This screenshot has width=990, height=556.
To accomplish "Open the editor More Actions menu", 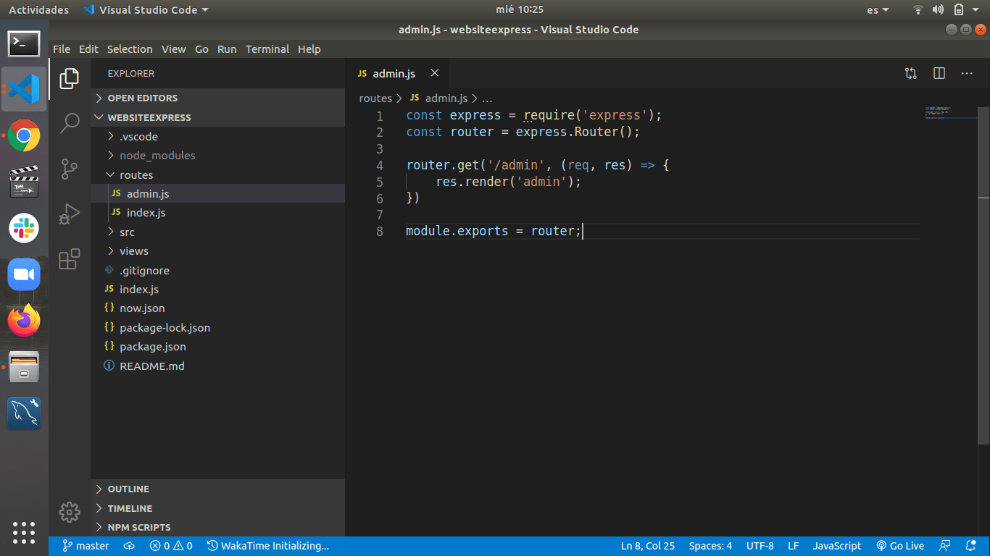I will (967, 73).
